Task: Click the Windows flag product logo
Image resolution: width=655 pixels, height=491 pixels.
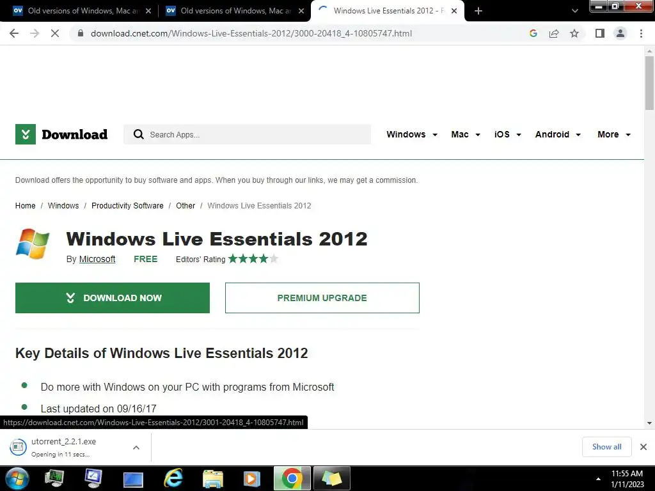Action: (x=33, y=244)
